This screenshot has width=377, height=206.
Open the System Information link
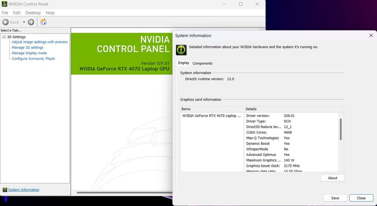23,190
